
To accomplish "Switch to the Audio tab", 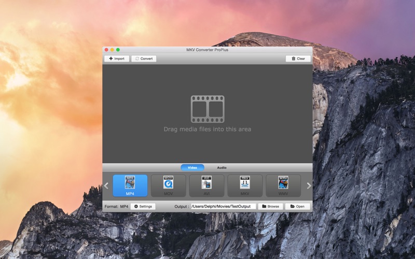I will coord(222,167).
